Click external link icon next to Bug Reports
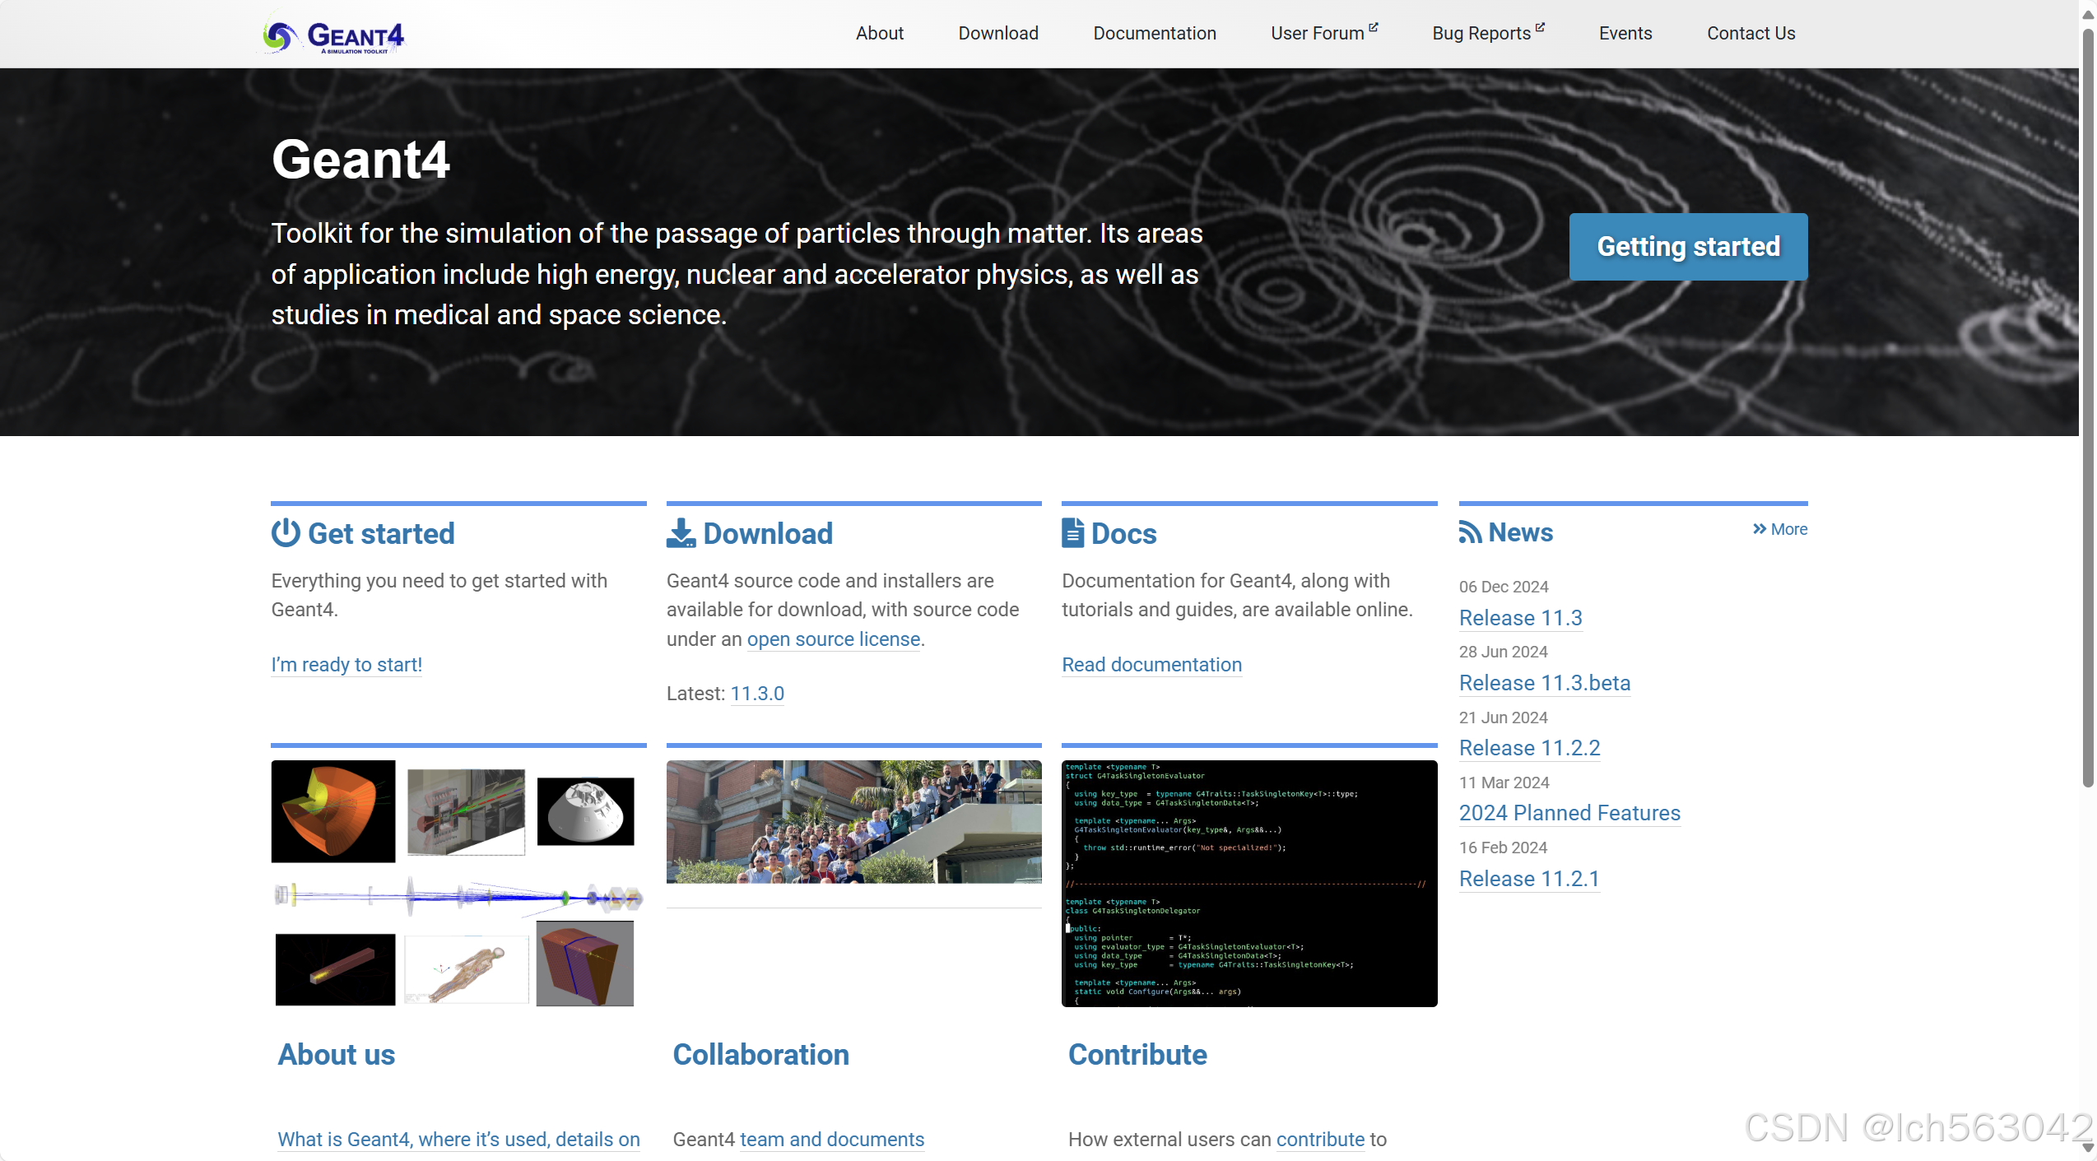 point(1540,27)
